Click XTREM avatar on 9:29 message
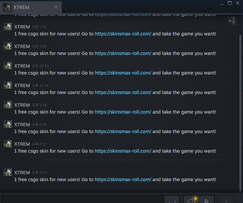This screenshot has width=243, height=203. click(8, 172)
